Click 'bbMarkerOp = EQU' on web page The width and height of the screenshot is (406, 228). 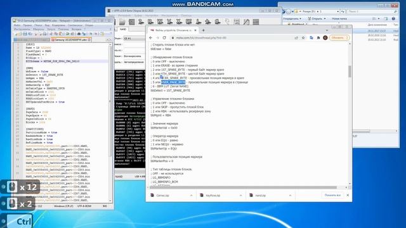pyautogui.click(x=164, y=149)
